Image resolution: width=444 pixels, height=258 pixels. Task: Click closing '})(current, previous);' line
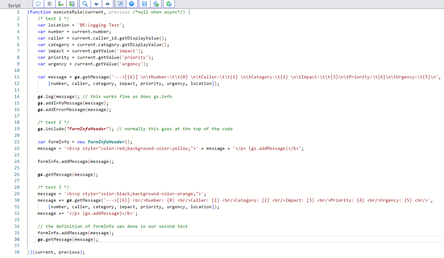(56, 252)
